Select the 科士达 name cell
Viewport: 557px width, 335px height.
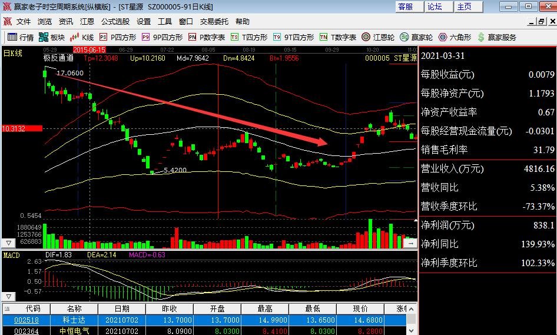(x=74, y=320)
